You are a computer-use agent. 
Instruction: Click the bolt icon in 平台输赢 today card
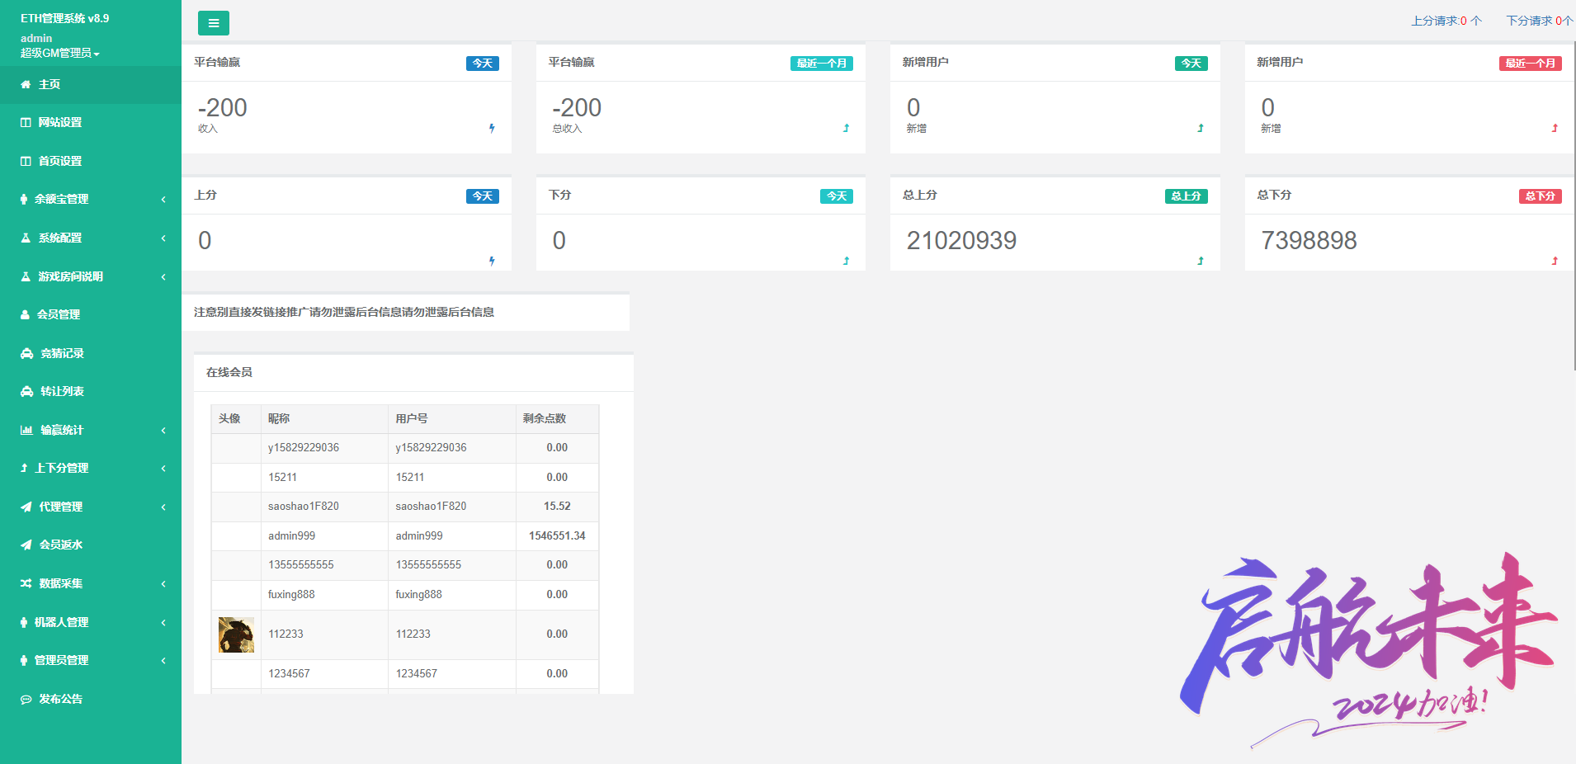pos(492,128)
